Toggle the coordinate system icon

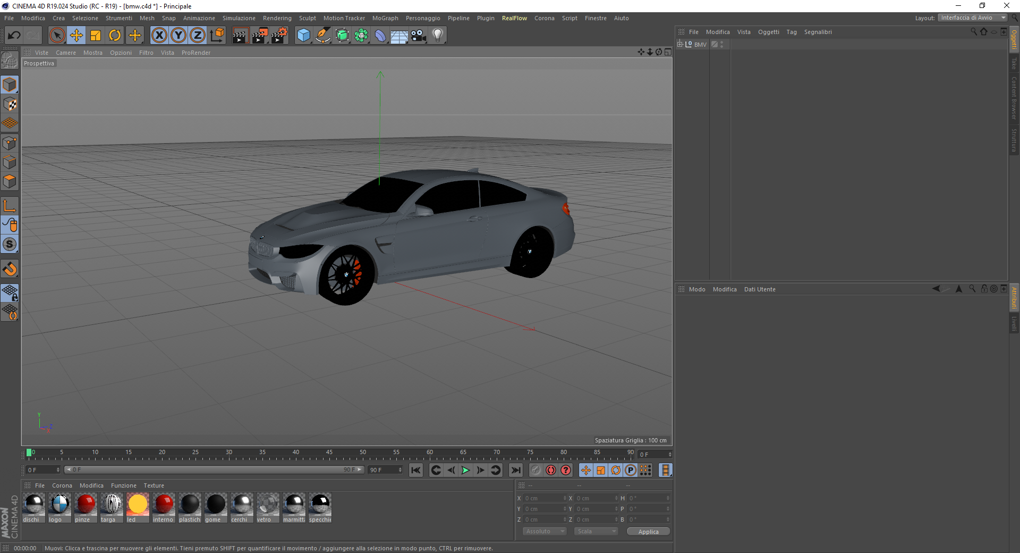tap(217, 36)
